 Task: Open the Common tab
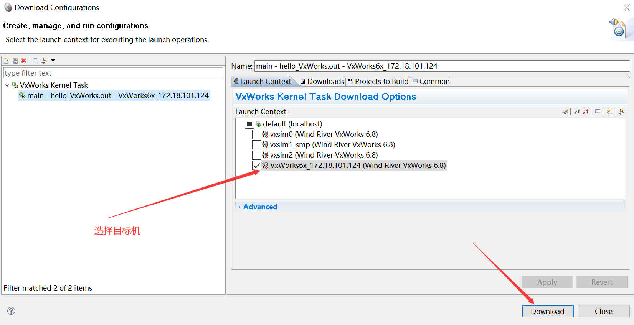pyautogui.click(x=431, y=81)
